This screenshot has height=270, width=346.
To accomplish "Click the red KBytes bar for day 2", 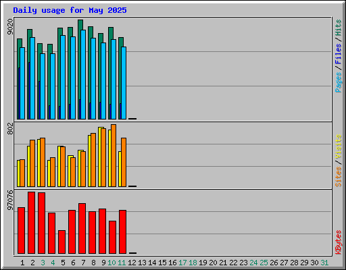I will click(31, 223).
